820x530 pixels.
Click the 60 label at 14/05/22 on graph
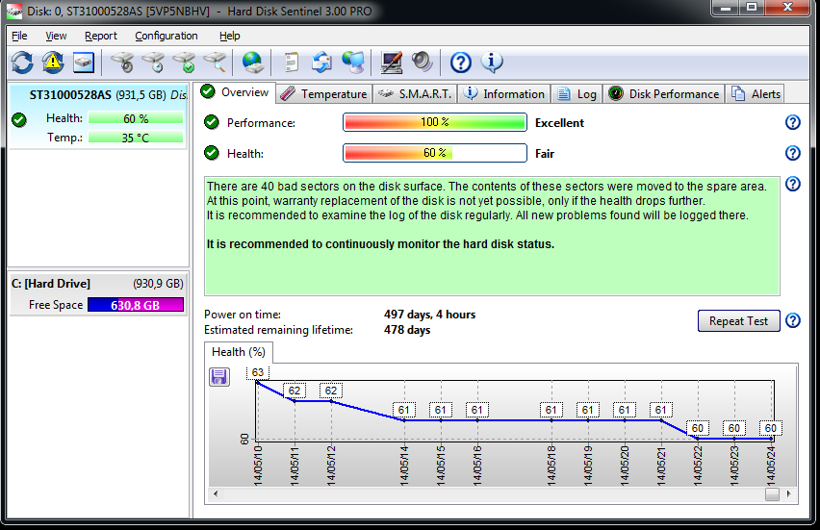coord(698,428)
